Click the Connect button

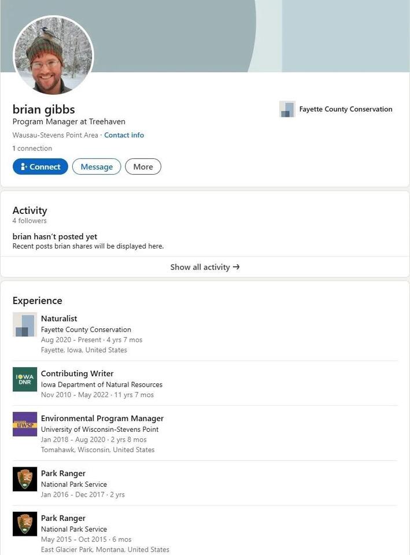point(40,166)
